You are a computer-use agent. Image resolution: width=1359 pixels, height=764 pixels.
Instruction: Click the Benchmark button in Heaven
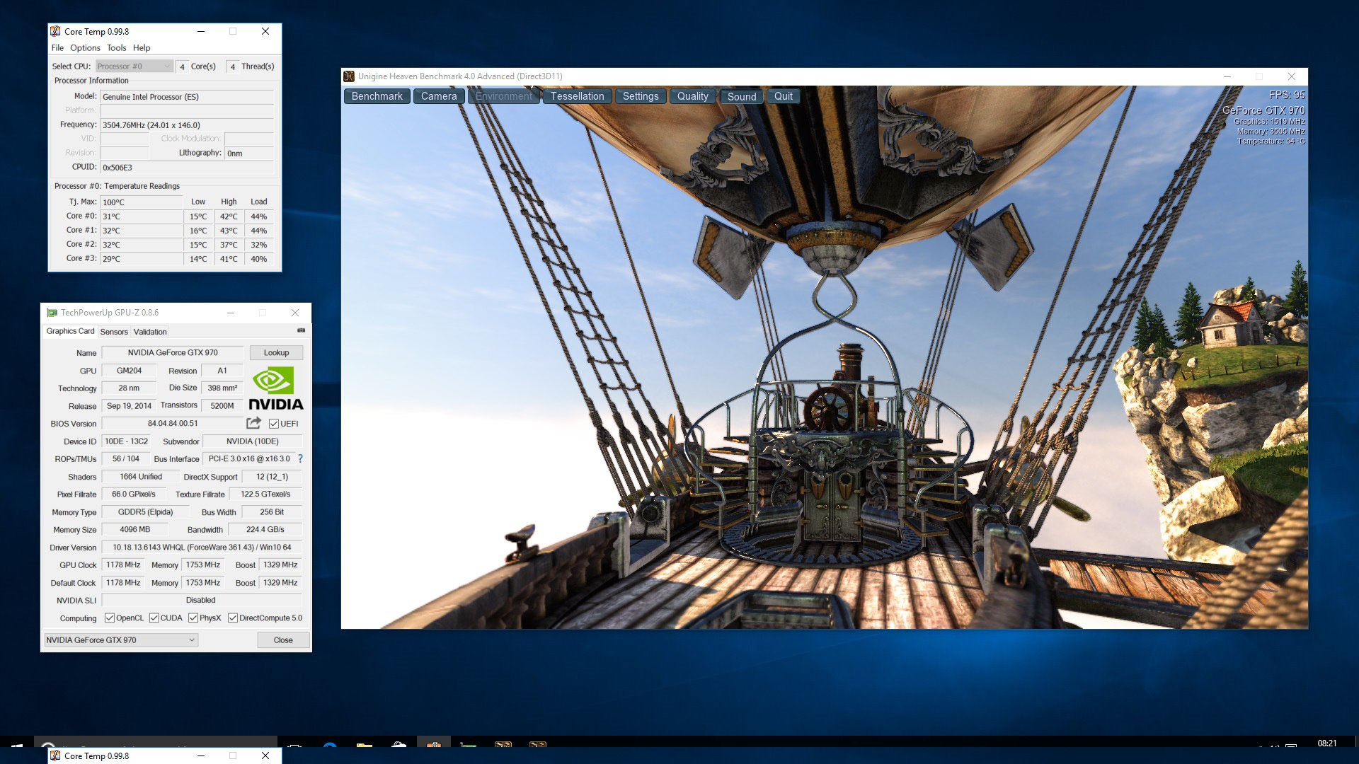(x=377, y=96)
